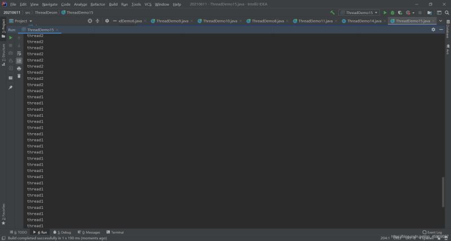Image resolution: width=451 pixels, height=241 pixels.
Task: Toggle the Structure side tool window
Action: coord(3,55)
